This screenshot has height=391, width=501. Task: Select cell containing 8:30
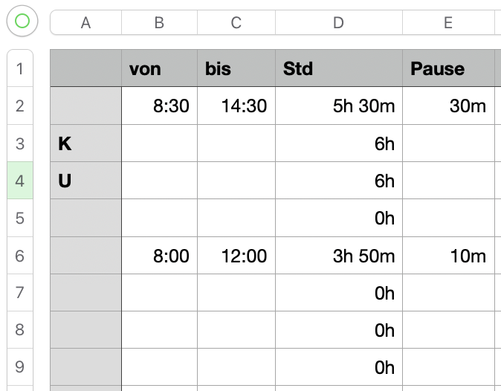[x=159, y=106]
